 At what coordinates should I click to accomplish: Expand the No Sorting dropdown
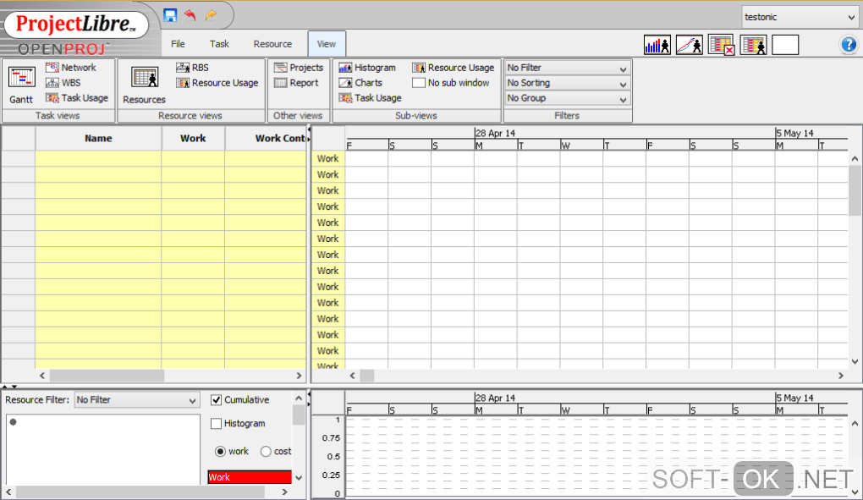(567, 84)
